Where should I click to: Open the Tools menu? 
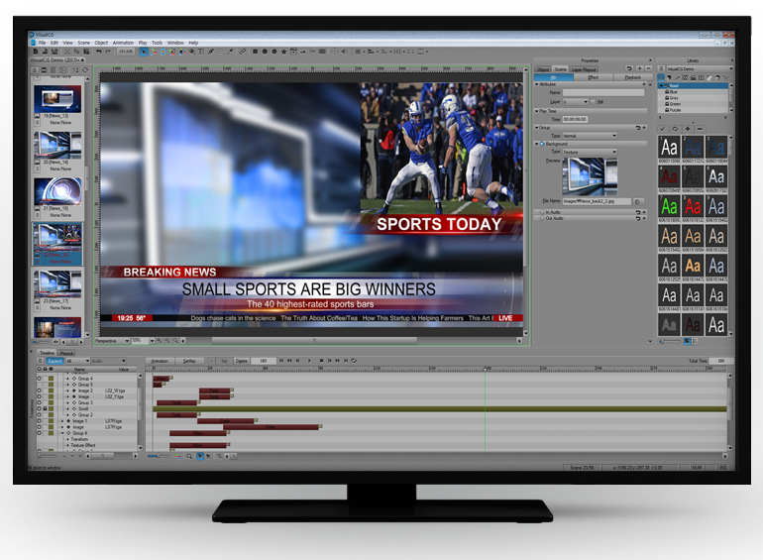[157, 43]
